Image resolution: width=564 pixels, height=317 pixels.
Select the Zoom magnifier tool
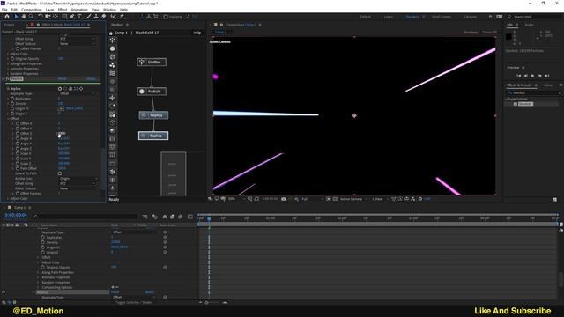point(32,17)
